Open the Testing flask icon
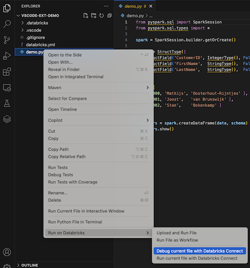 7,103
